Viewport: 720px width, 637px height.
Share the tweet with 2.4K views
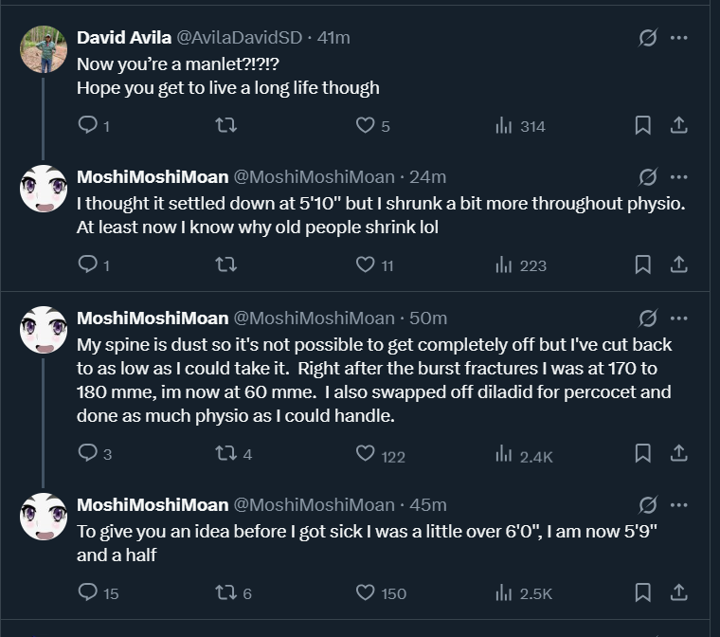(678, 454)
